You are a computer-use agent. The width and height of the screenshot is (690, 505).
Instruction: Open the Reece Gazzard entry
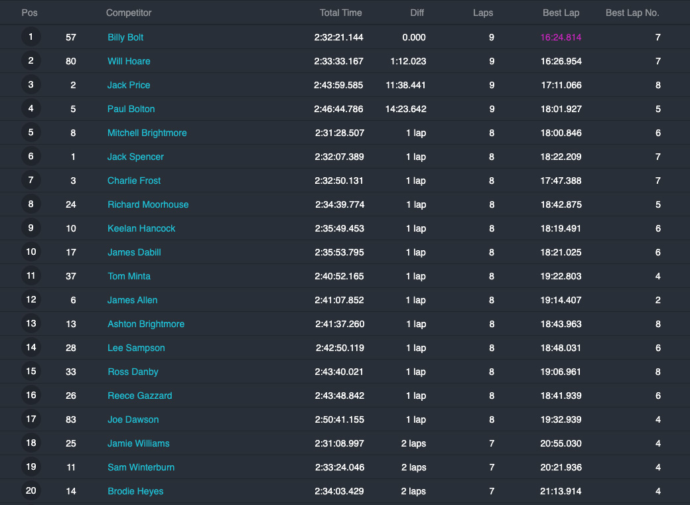(x=140, y=396)
